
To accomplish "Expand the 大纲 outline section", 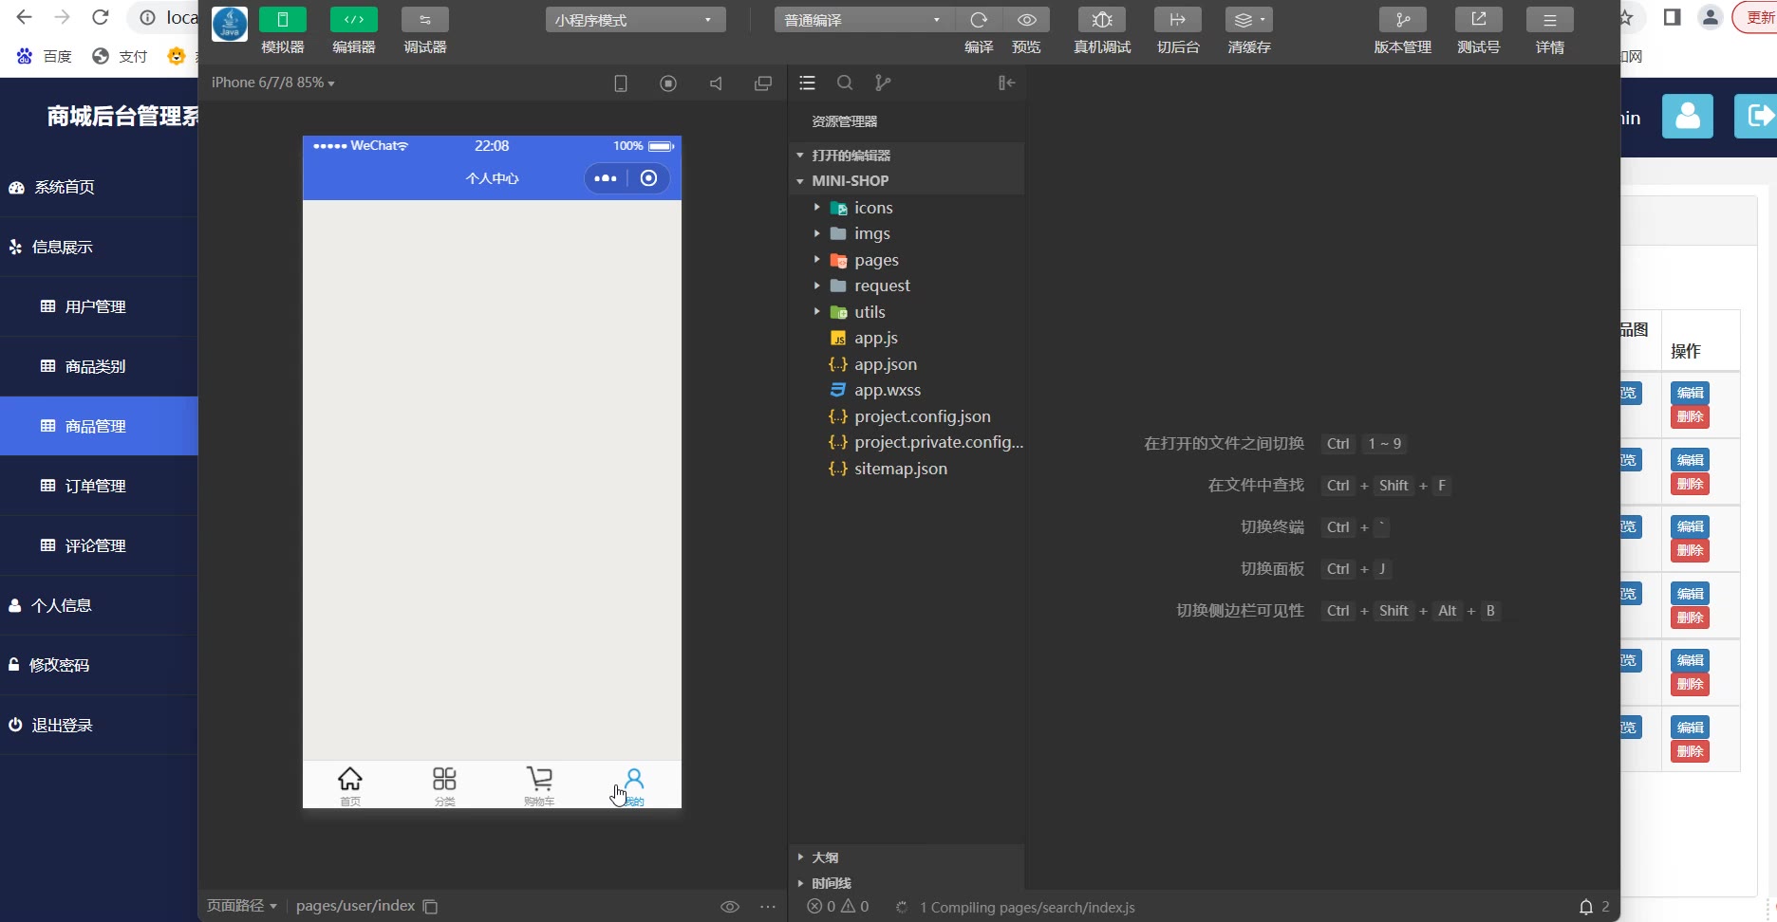I will click(907, 857).
